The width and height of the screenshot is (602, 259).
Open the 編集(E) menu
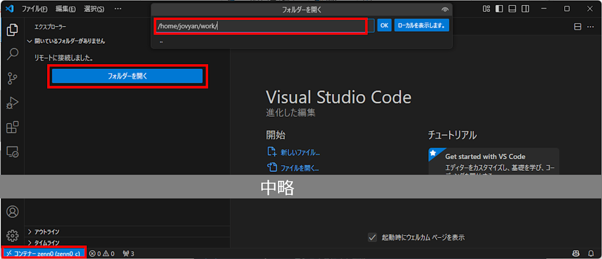click(66, 9)
